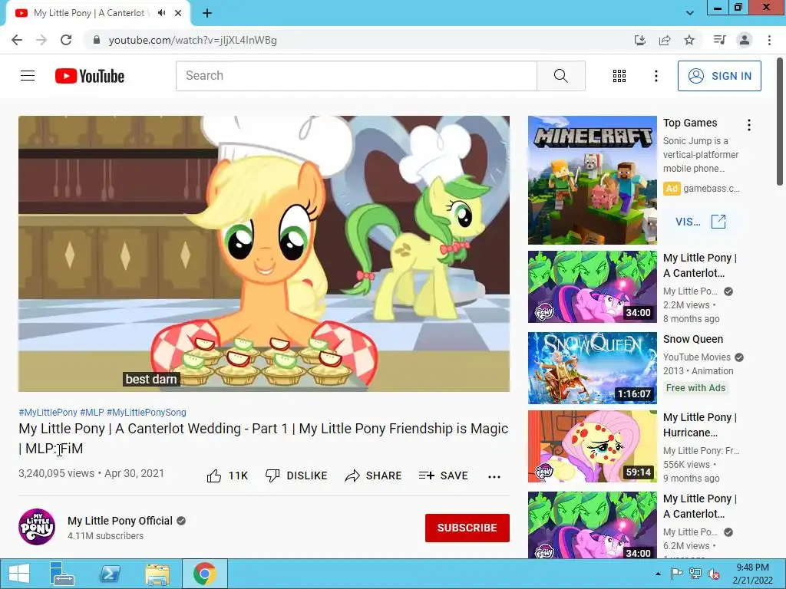The image size is (786, 589).
Task: Go to the YouTube home logo
Action: 90,76
